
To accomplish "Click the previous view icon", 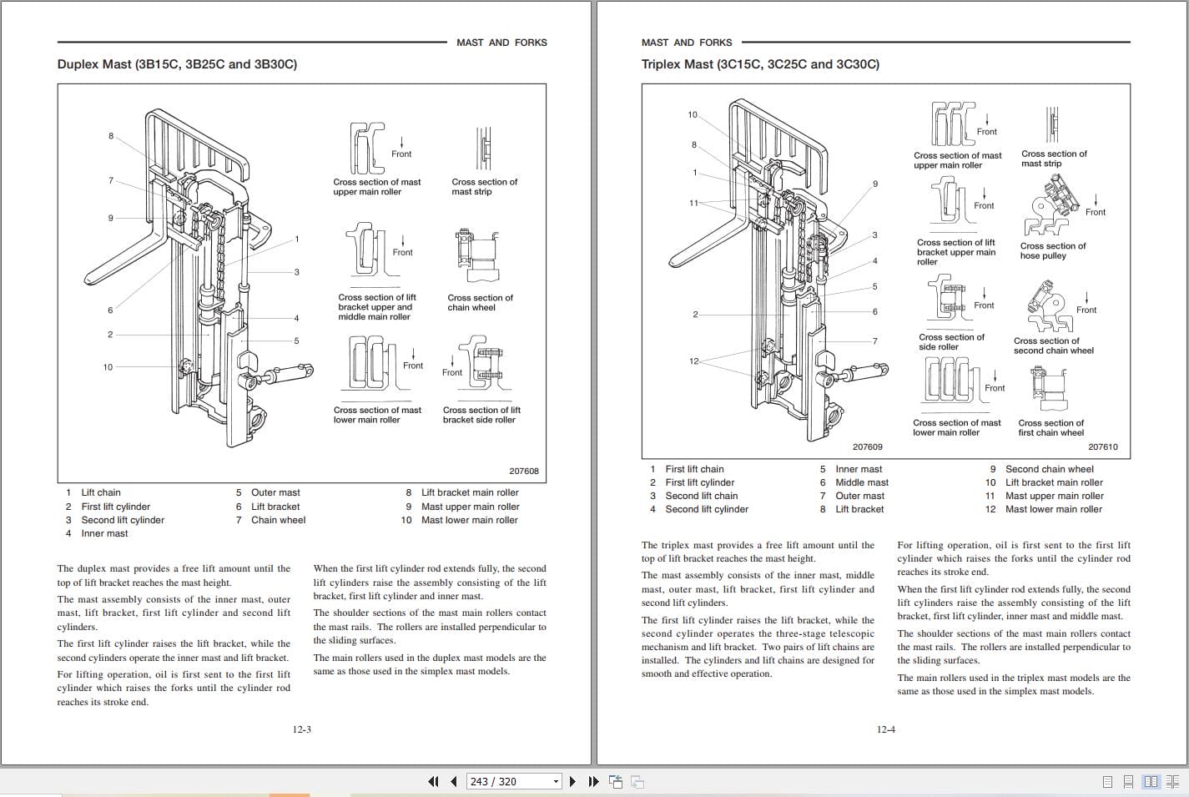I will tap(616, 782).
